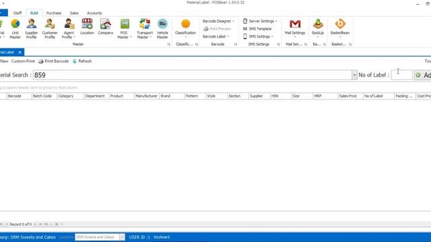Sort by Brand column header
Image resolution: width=431 pixels, height=242 pixels.
tap(172, 96)
